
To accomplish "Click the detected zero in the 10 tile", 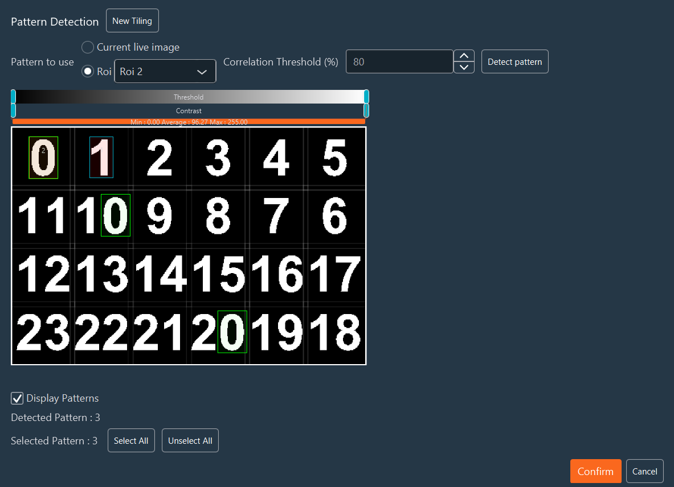I will point(116,215).
